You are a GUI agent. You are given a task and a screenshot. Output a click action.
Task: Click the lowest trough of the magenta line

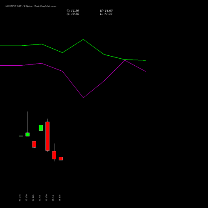(x=83, y=98)
